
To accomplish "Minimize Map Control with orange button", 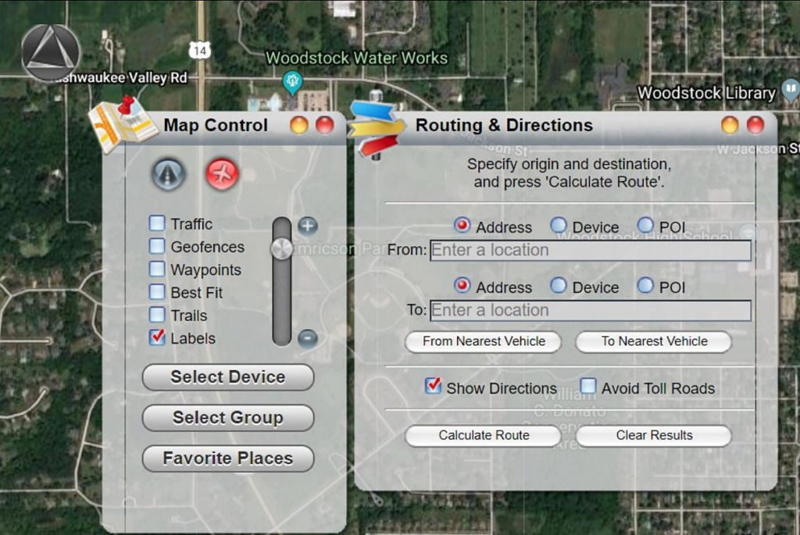I will tap(299, 125).
